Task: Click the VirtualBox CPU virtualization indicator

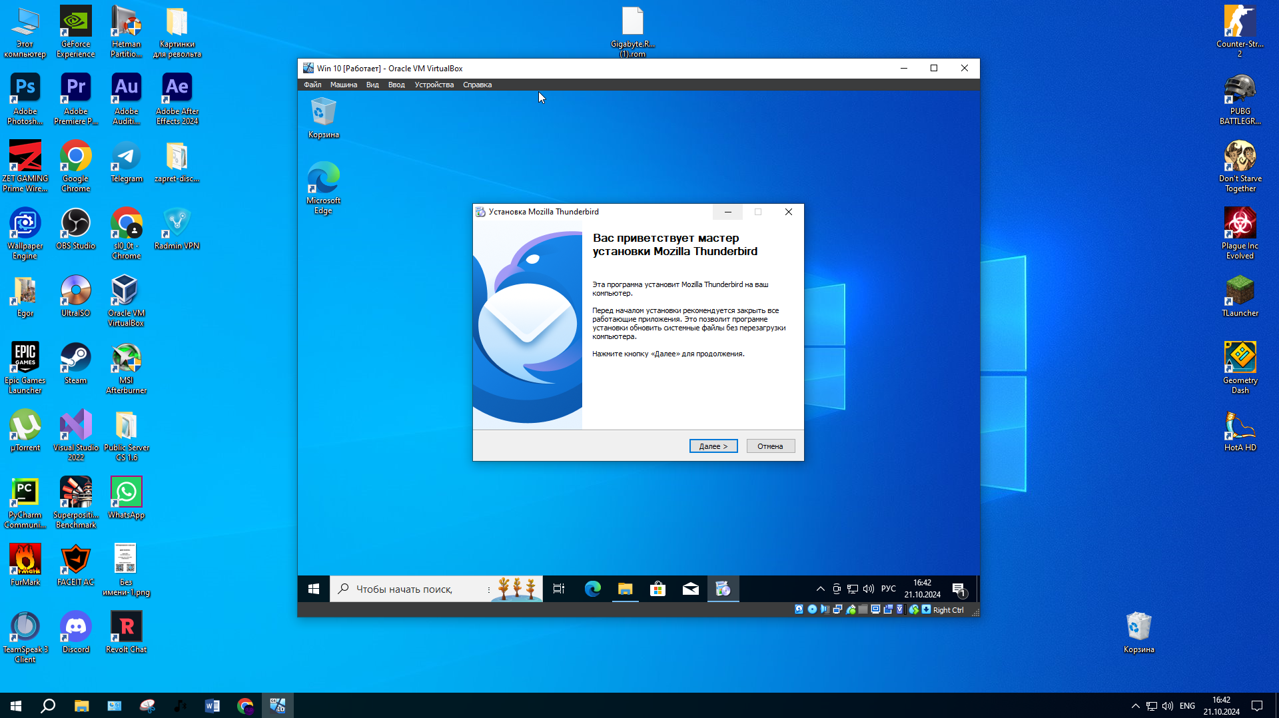Action: [900, 609]
